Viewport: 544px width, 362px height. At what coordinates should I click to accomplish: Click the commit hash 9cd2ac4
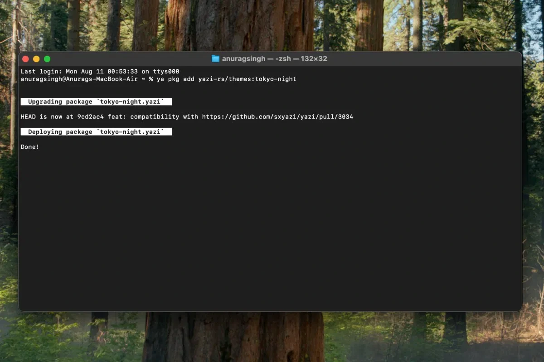(x=90, y=117)
